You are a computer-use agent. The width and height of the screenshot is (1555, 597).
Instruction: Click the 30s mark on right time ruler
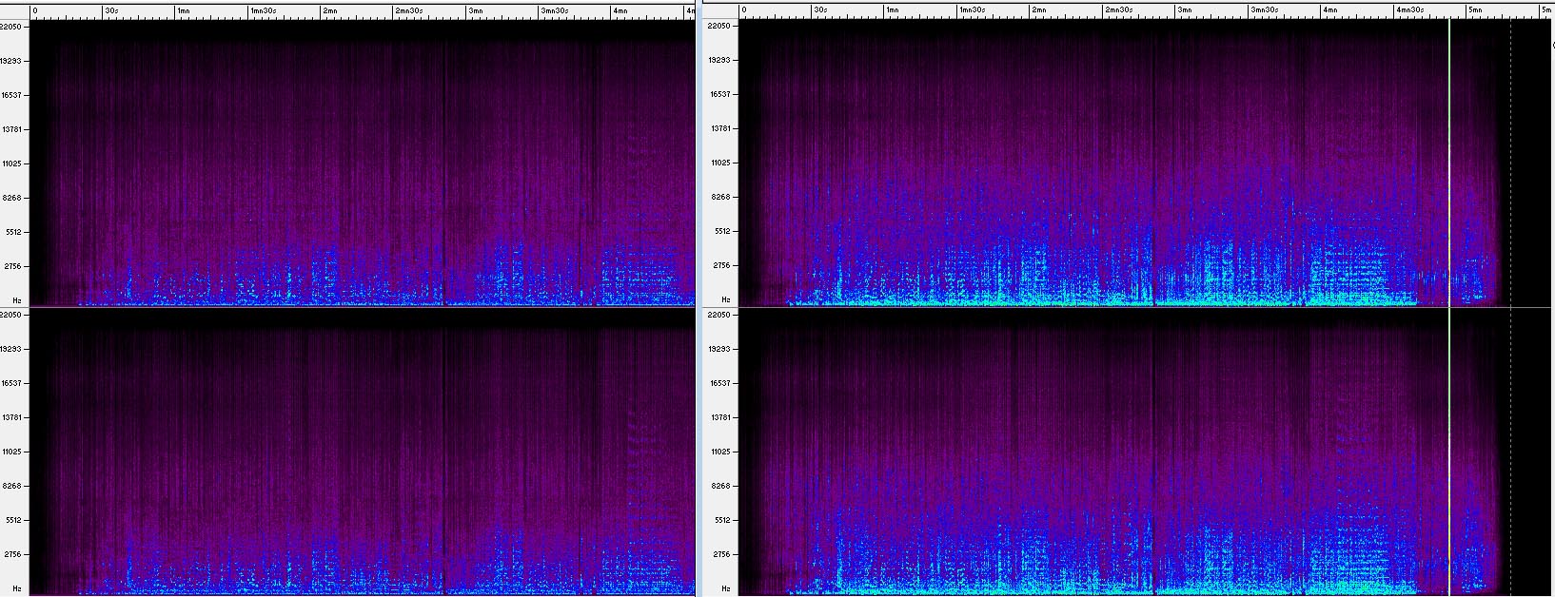click(x=819, y=10)
